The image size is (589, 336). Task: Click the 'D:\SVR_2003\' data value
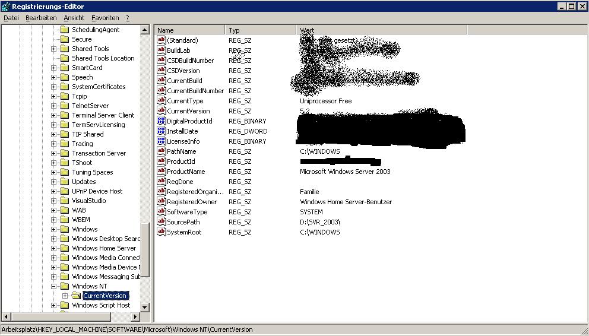click(320, 222)
